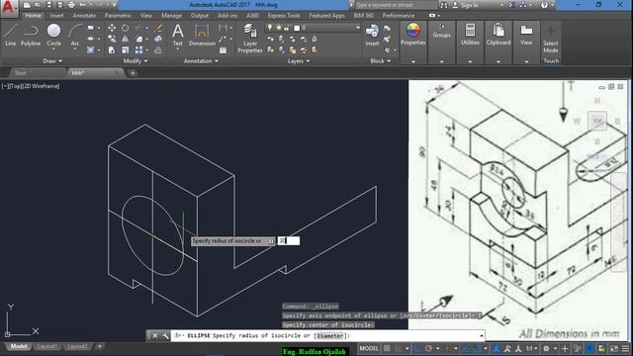Toggle the layer lock icon

click(287, 28)
